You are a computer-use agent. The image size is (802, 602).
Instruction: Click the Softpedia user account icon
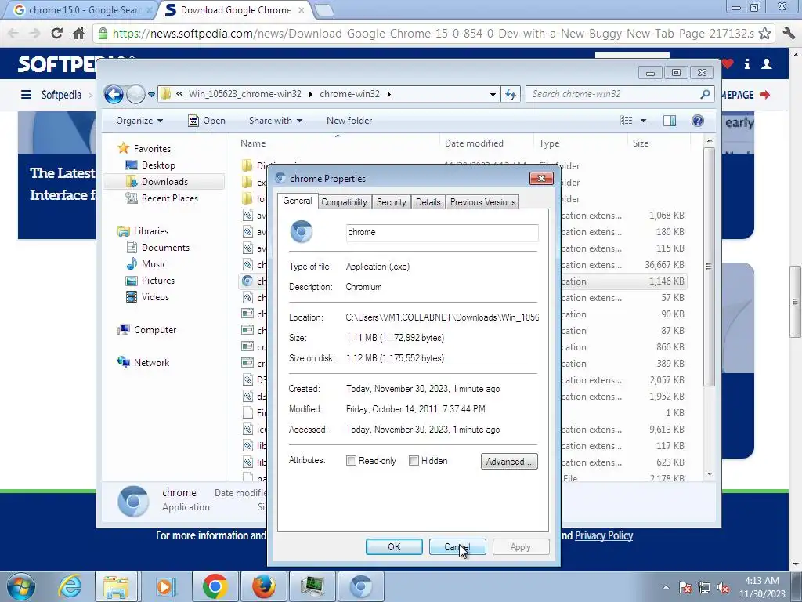coord(766,64)
